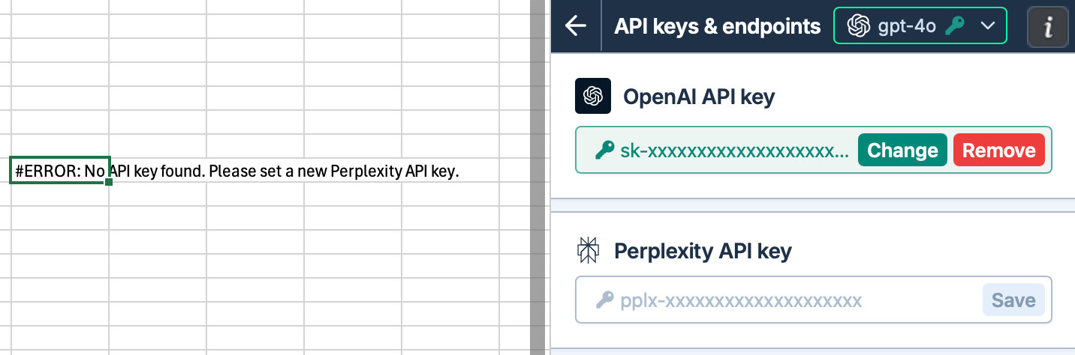Go back using the left arrow
The image size is (1075, 355).
point(576,26)
